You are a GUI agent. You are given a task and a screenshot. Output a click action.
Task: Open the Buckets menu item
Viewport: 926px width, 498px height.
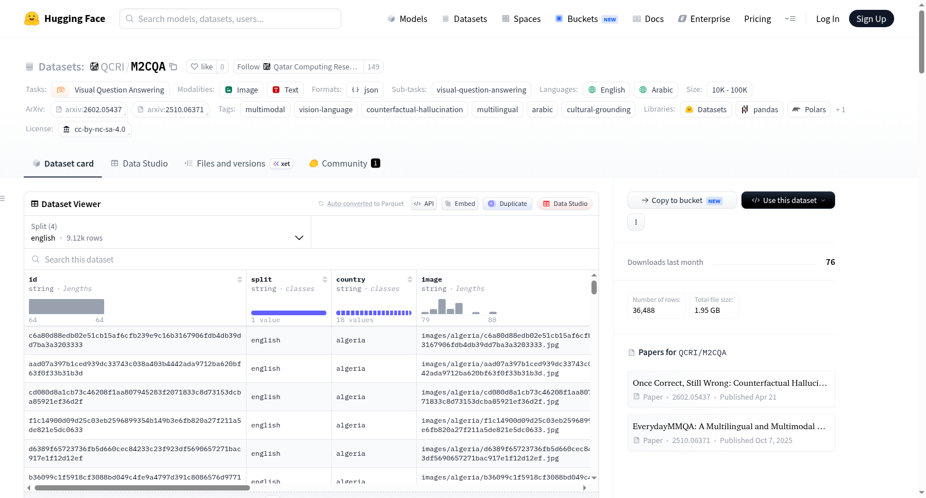tap(586, 19)
